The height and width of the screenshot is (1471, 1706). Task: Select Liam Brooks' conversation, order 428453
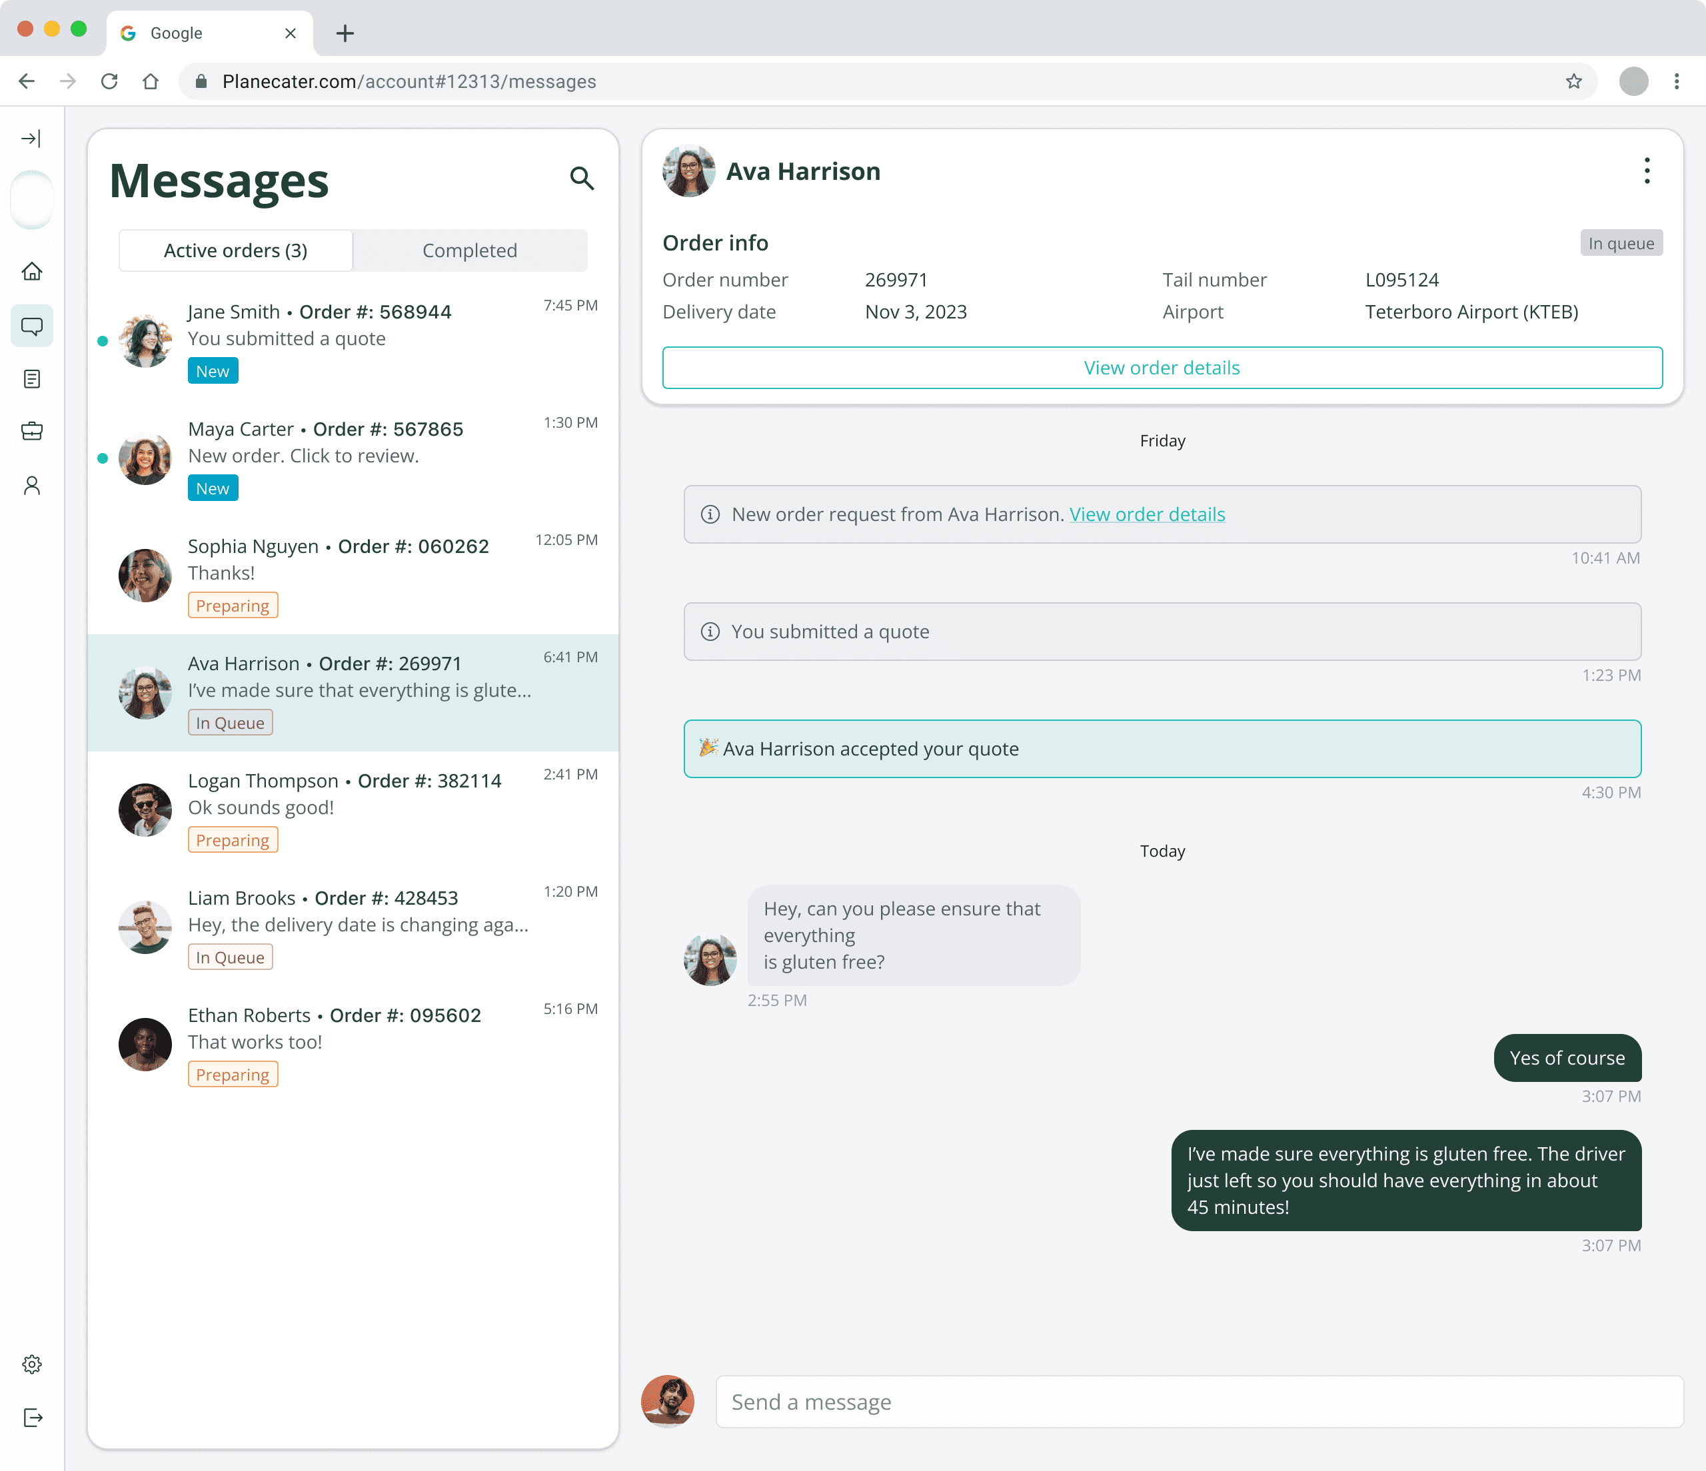coord(354,927)
